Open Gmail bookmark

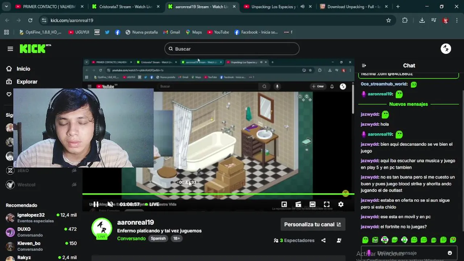tap(171, 32)
